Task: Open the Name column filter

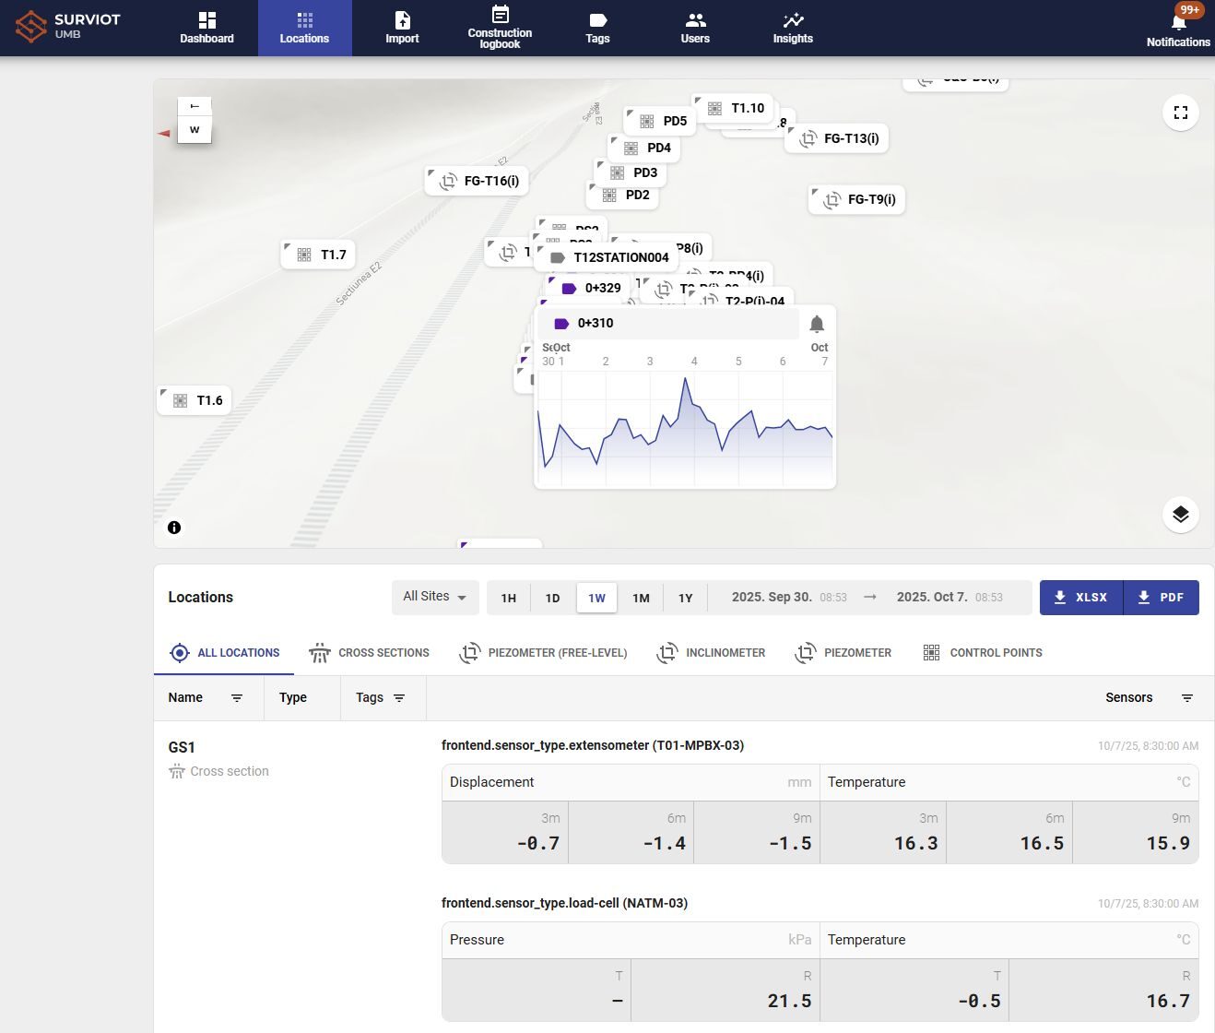Action: (237, 698)
